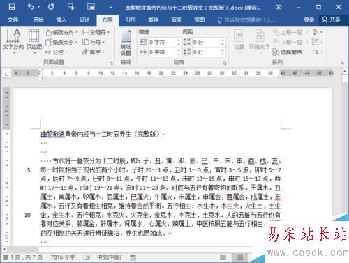Screen dimensions: 349x263
Task: Click the vertical scrollbar up arrow
Action: (x=345, y=71)
